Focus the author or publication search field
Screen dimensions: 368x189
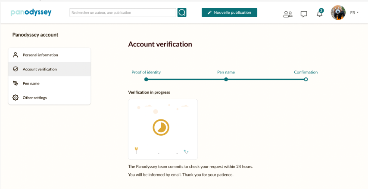click(123, 12)
